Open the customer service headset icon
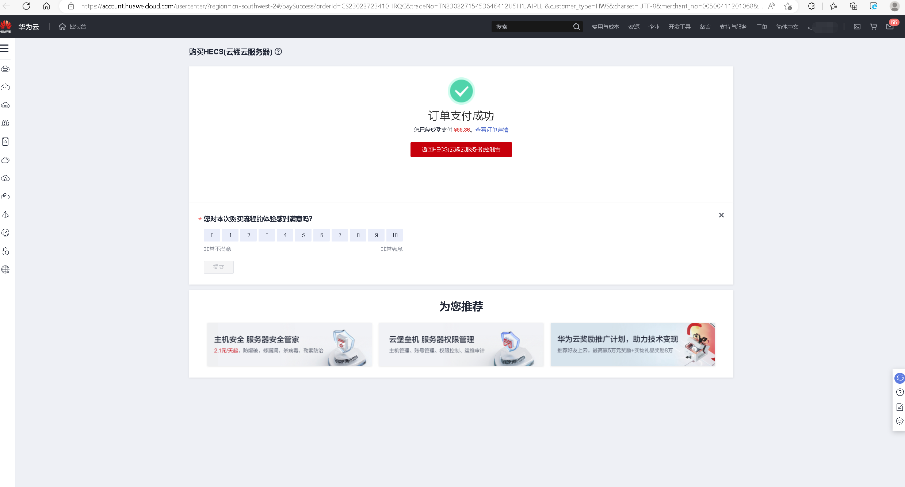The height and width of the screenshot is (487, 905). coord(900,378)
